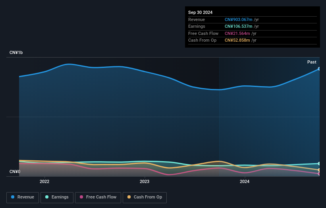Click the Cash From Op label in tooltip
This screenshot has width=326, height=208.
point(202,40)
